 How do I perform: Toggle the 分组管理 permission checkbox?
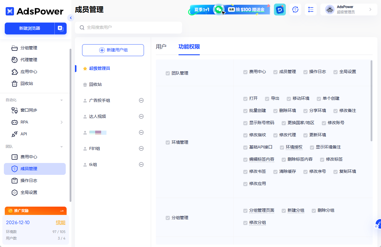(x=168, y=218)
